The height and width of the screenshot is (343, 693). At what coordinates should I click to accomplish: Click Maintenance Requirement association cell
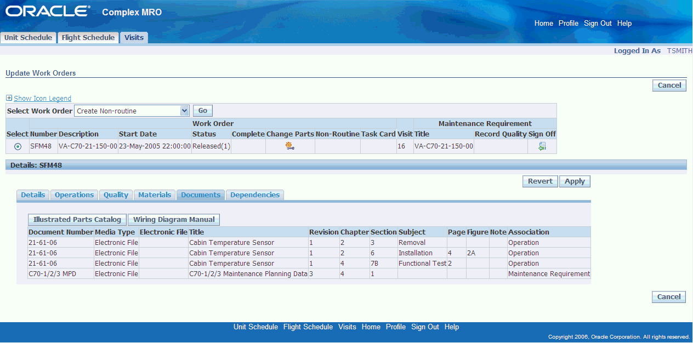coord(549,273)
